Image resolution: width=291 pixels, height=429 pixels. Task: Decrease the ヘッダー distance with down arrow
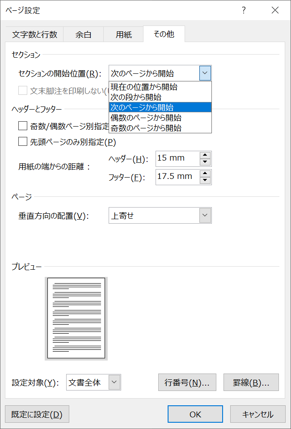[x=205, y=162]
